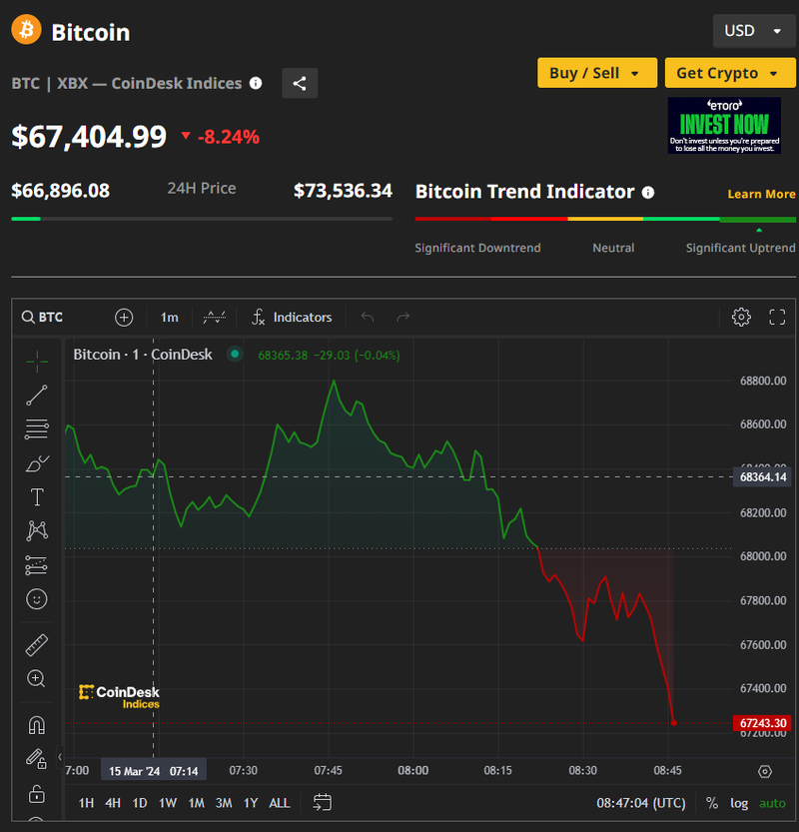Toggle the auto scale option
Image resolution: width=799 pixels, height=832 pixels.
click(772, 802)
